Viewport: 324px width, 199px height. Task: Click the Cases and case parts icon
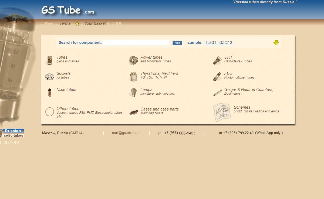pyautogui.click(x=134, y=112)
